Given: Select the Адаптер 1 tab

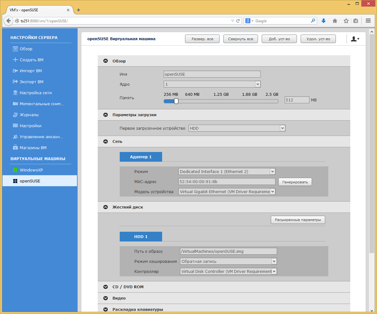Looking at the screenshot, I should pyautogui.click(x=141, y=157).
